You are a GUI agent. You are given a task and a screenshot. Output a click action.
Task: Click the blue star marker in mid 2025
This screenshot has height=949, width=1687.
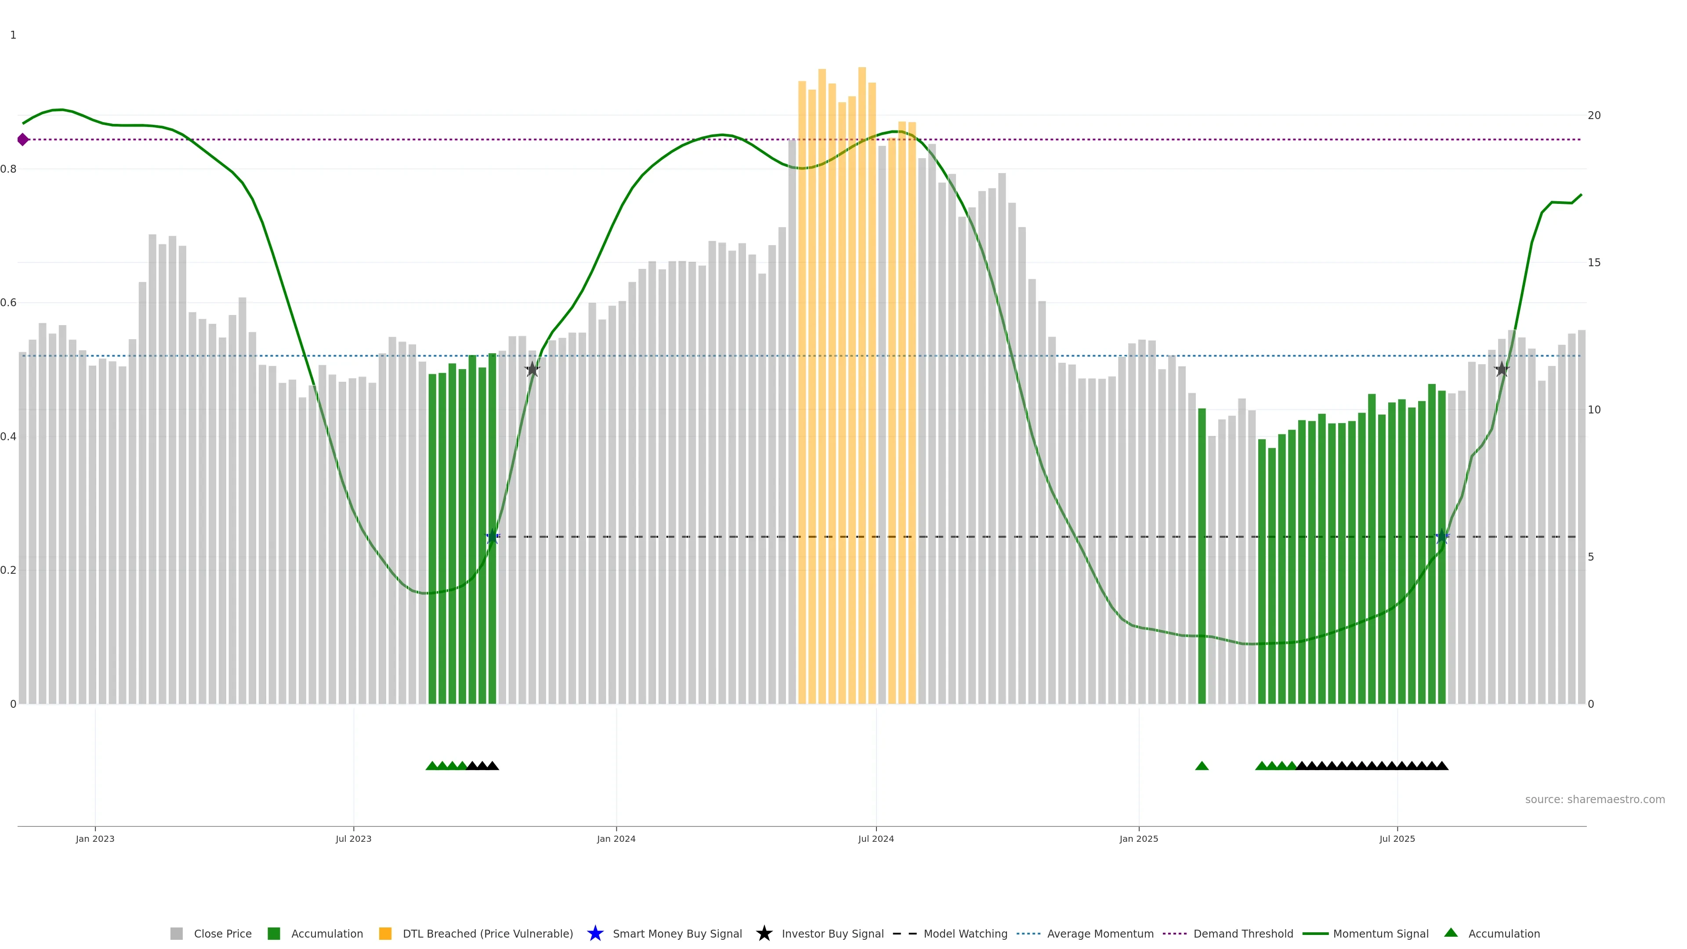pos(1441,537)
